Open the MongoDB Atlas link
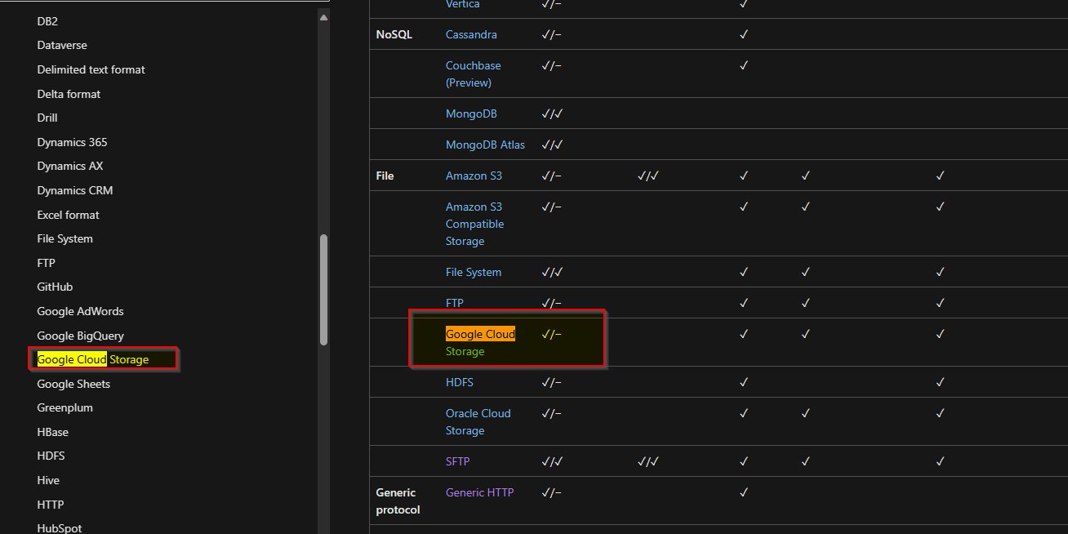The height and width of the screenshot is (534, 1068). (x=485, y=145)
